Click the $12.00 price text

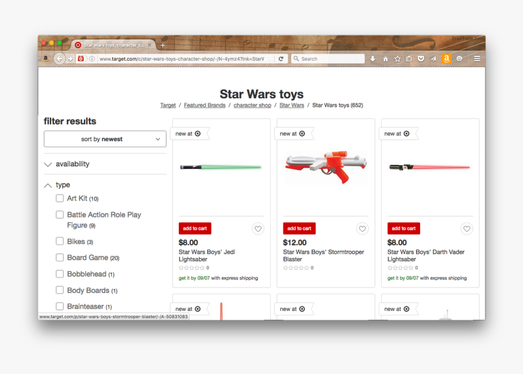tap(295, 242)
